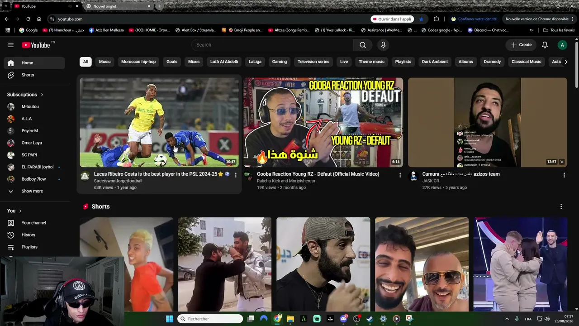The width and height of the screenshot is (579, 326).
Task: Click Confirmer votre identité button
Action: pyautogui.click(x=474, y=19)
